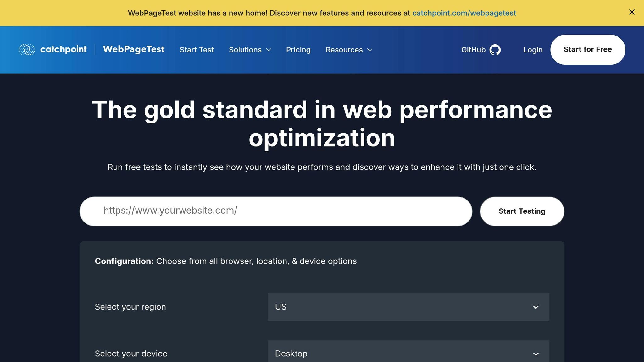
Task: Click the device dropdown arrow icon
Action: [x=536, y=353]
